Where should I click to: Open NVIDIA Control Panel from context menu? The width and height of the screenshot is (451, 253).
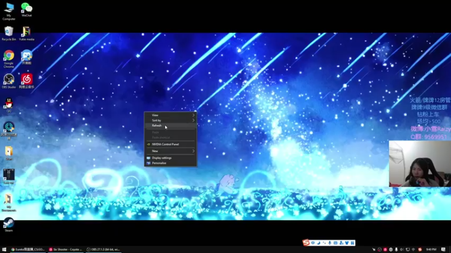(171, 144)
